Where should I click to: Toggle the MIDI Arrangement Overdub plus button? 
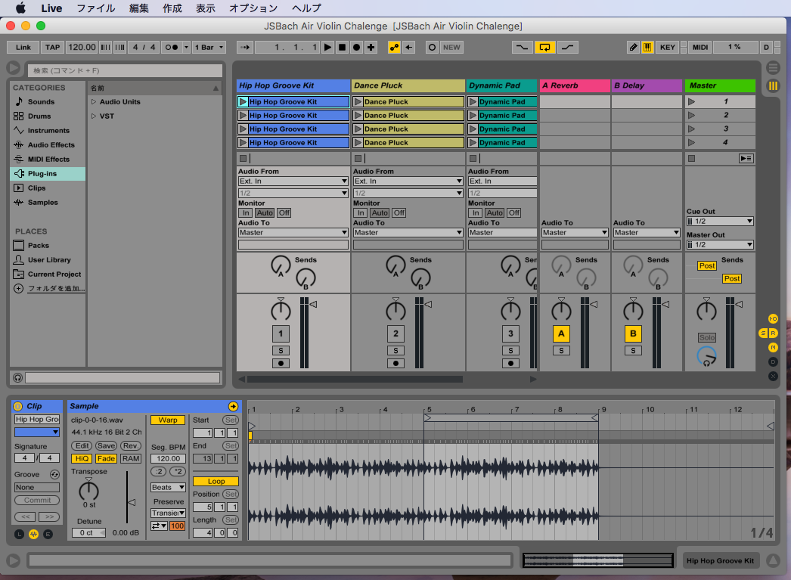pyautogui.click(x=371, y=48)
